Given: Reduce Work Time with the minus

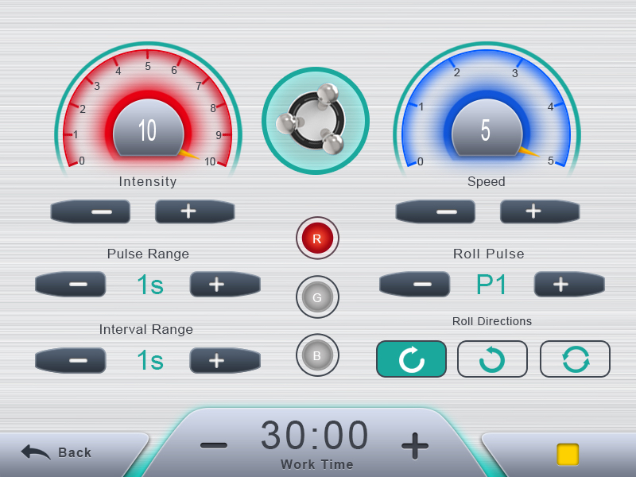Looking at the screenshot, I should tap(214, 446).
